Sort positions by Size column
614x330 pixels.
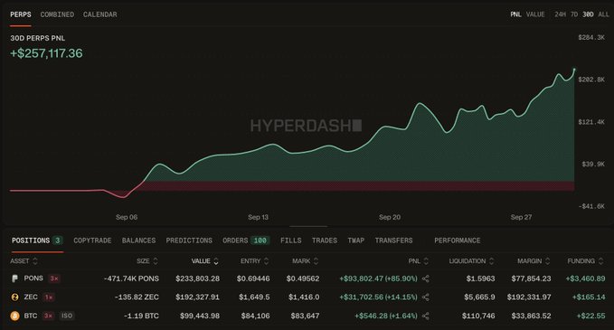(147, 260)
